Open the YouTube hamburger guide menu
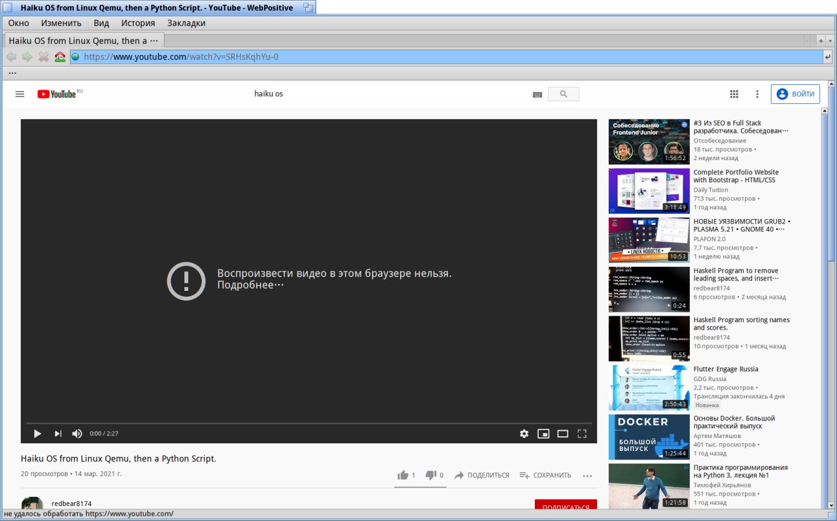Image resolution: width=837 pixels, height=521 pixels. pos(20,94)
